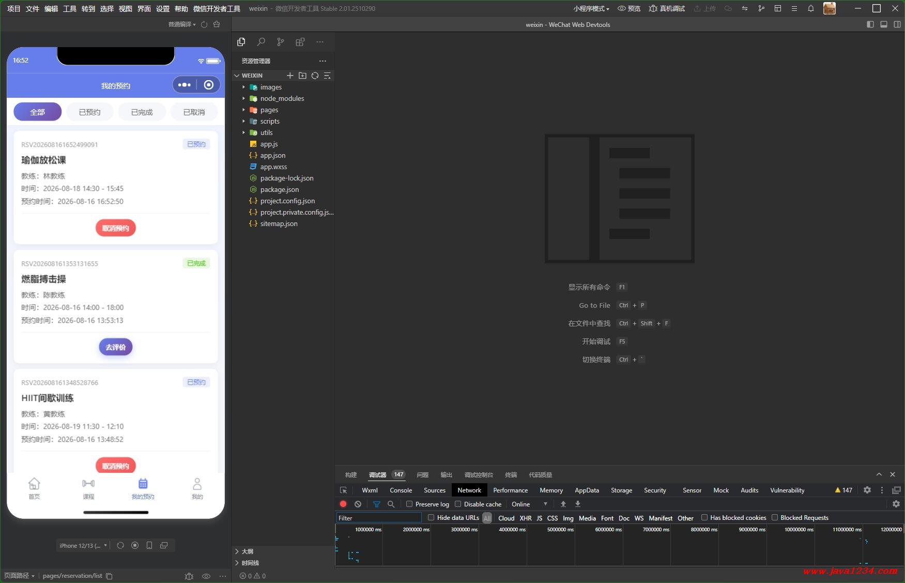Toggle Has blocked cookies checkbox

pos(704,517)
